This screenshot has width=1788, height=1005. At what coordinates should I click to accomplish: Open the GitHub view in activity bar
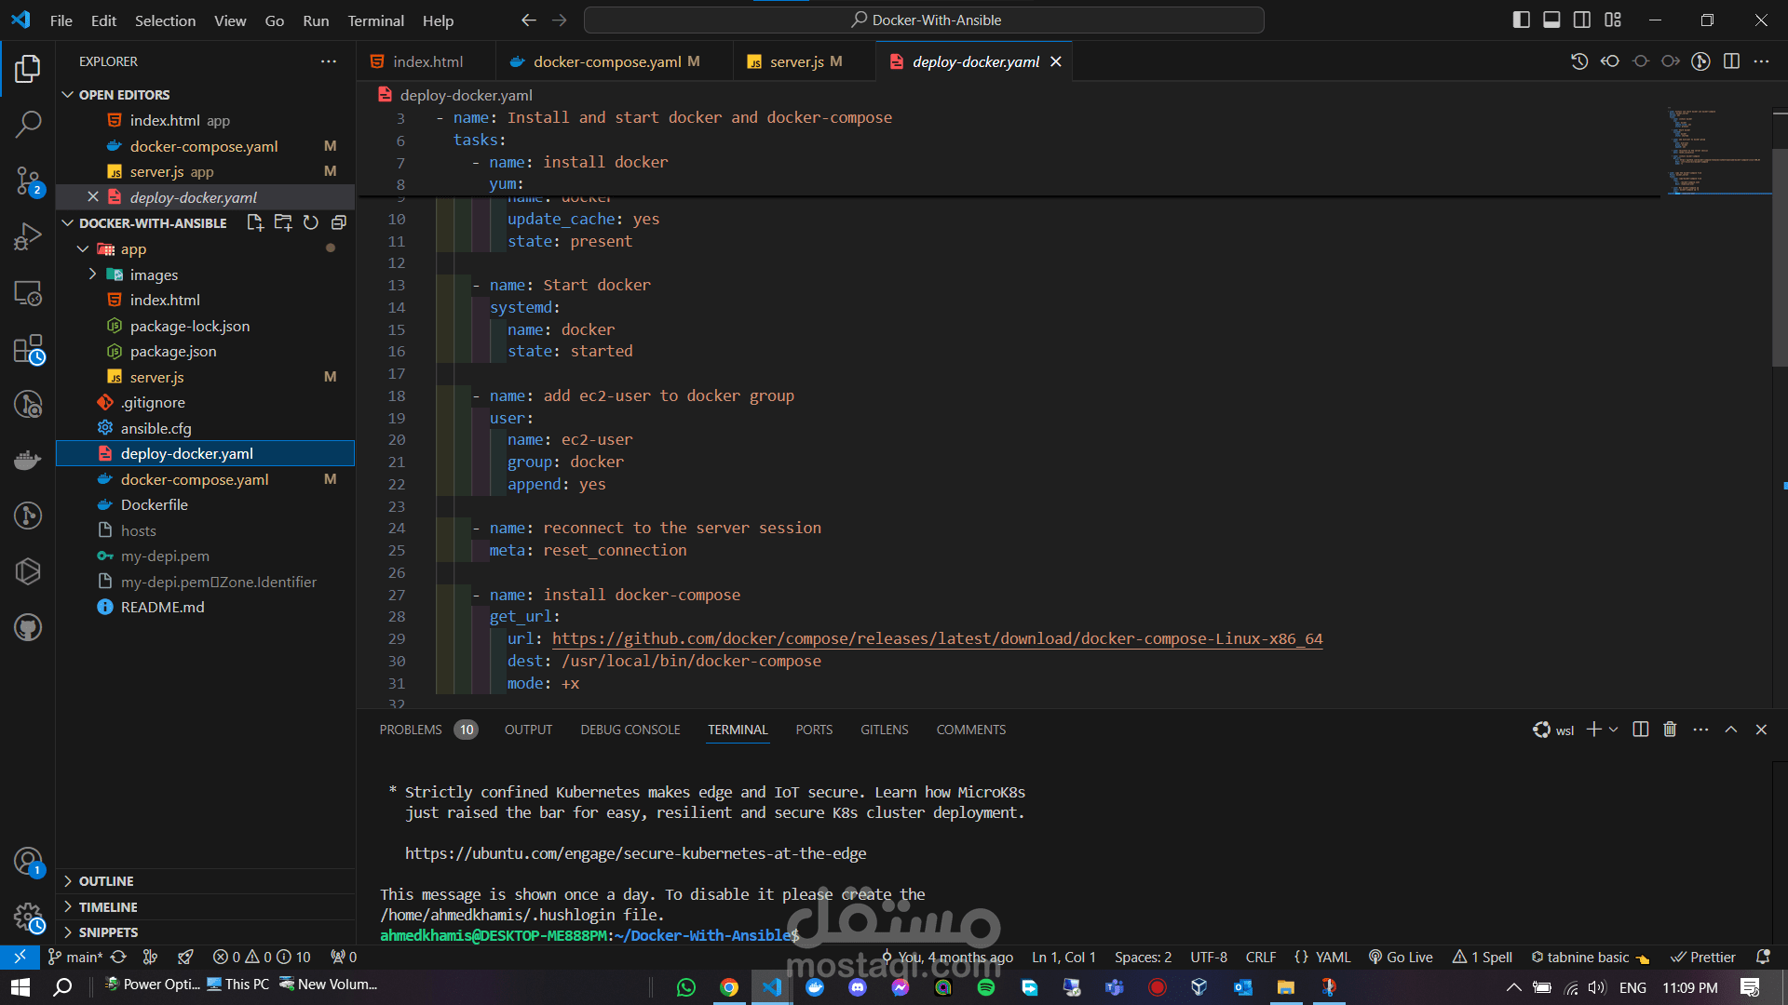[28, 628]
